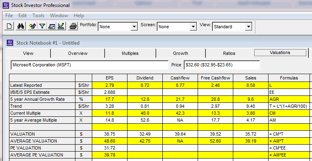This screenshot has width=312, height=161.
Task: Click the Cashflow column header
Action: pyautogui.click(x=180, y=78)
